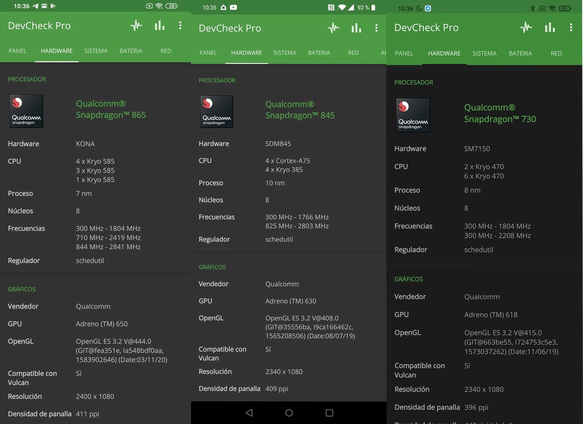Image resolution: width=583 pixels, height=424 pixels.
Task: Select the HARDWARE tab on the middle screenshot
Action: coord(246,53)
